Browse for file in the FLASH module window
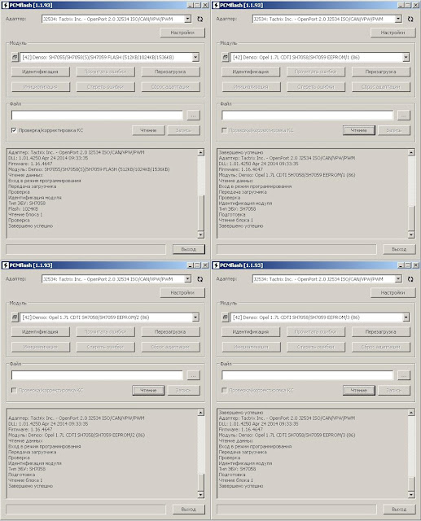 click(193, 116)
